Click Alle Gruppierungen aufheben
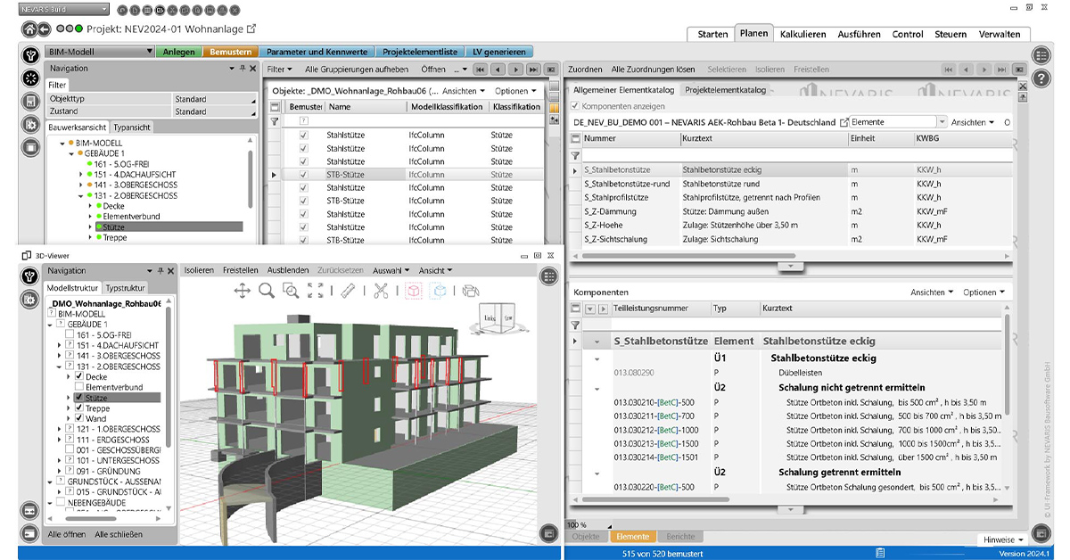 click(x=357, y=69)
